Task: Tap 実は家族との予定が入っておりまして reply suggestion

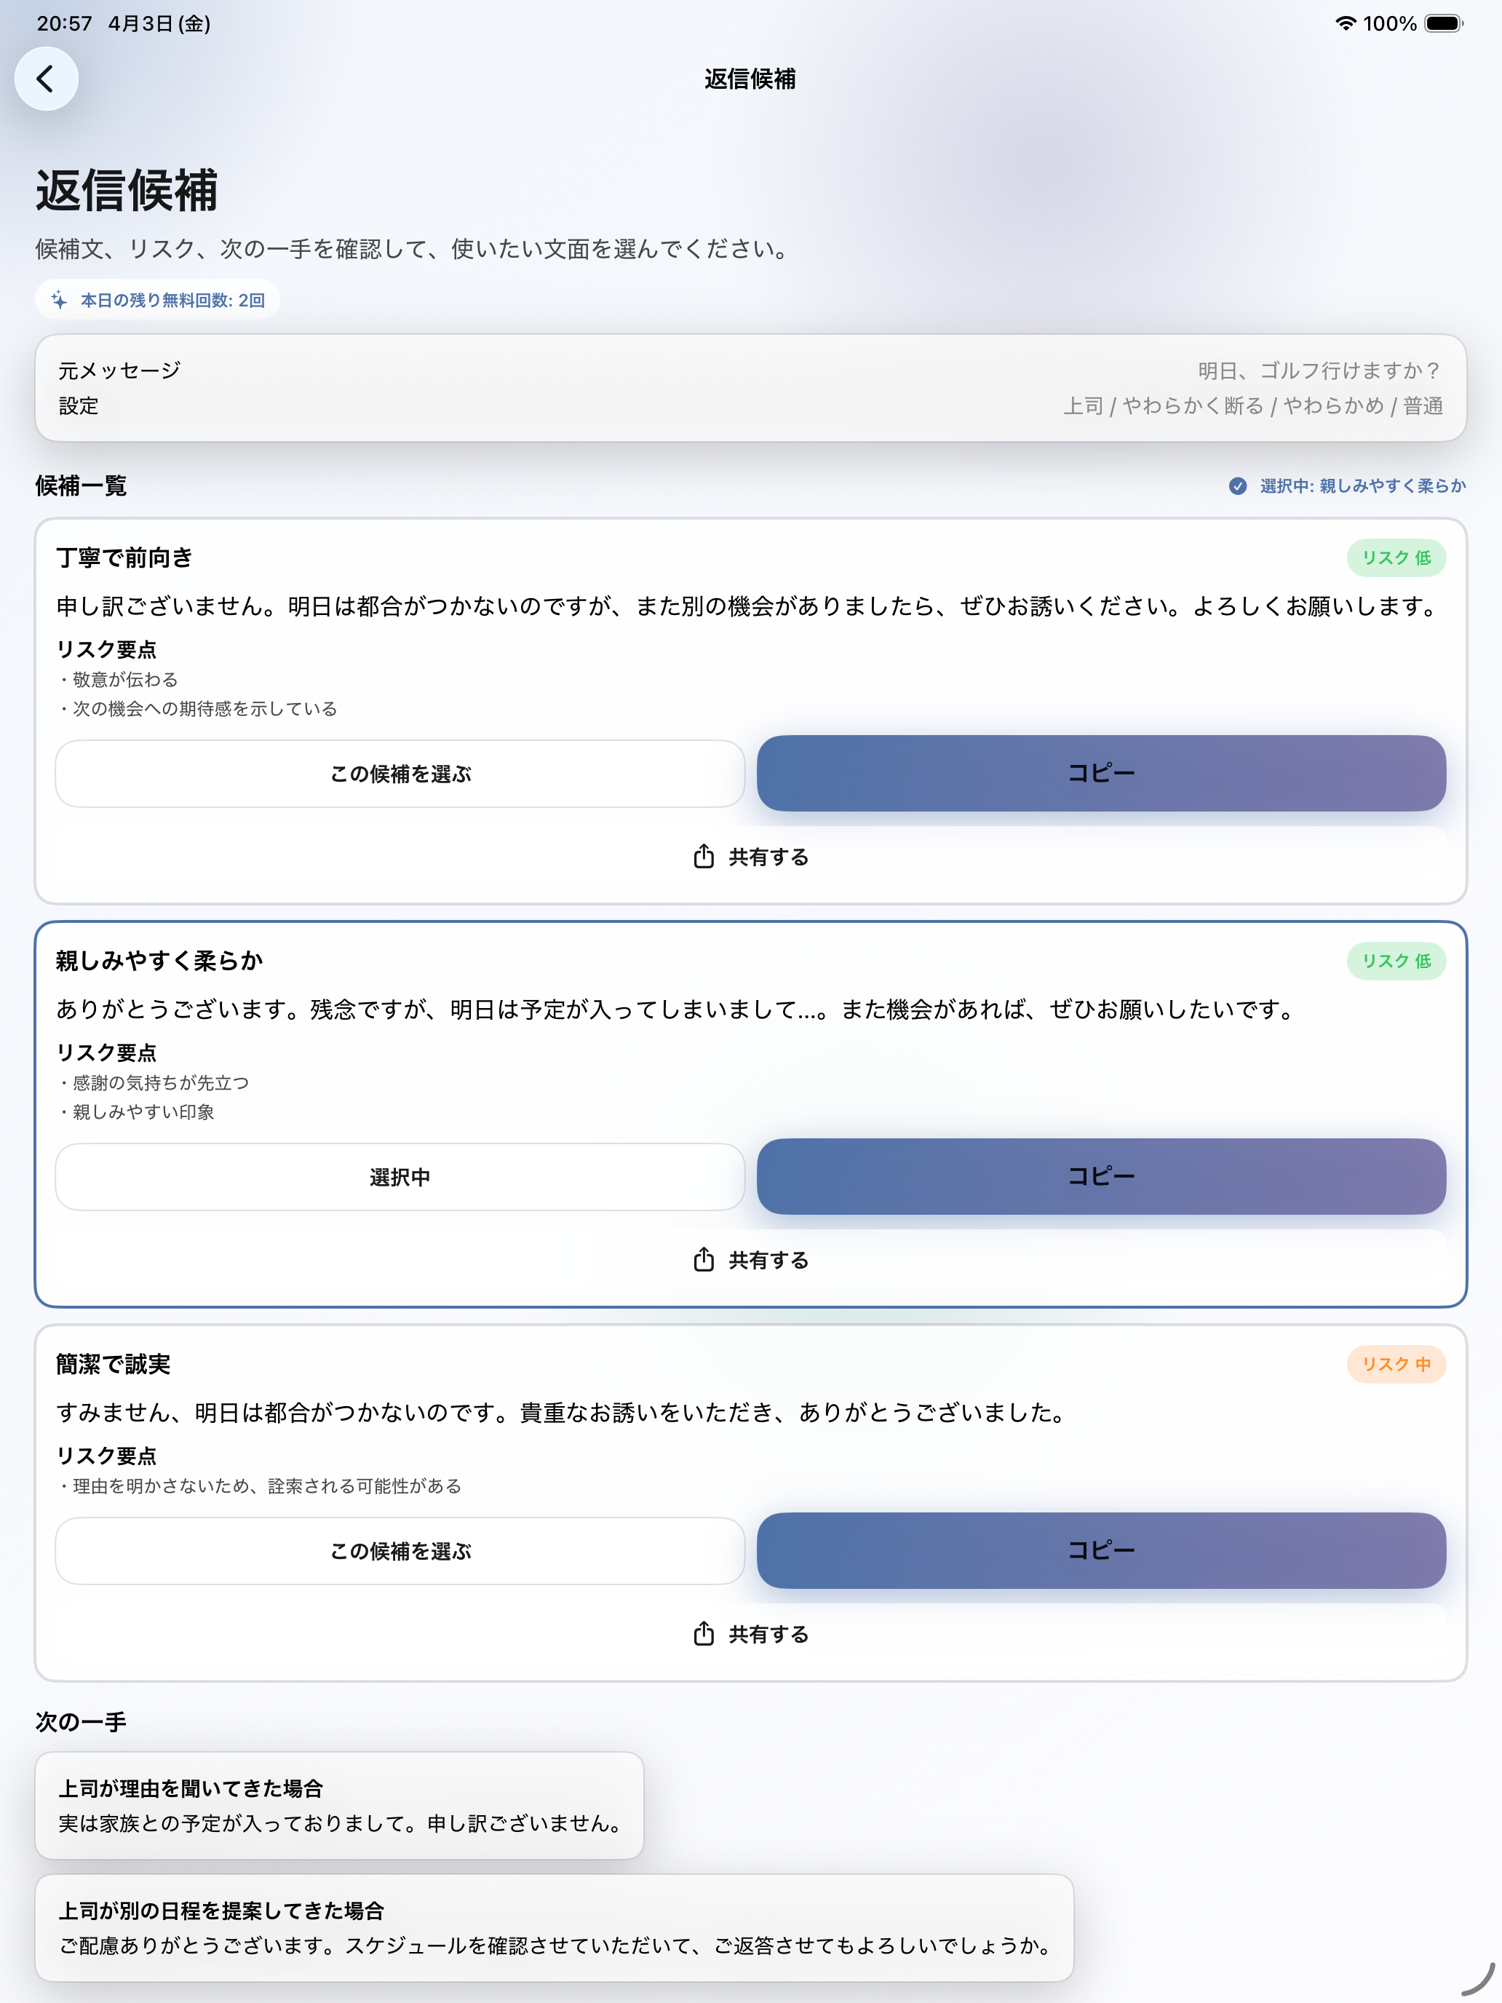Action: coord(343,1824)
